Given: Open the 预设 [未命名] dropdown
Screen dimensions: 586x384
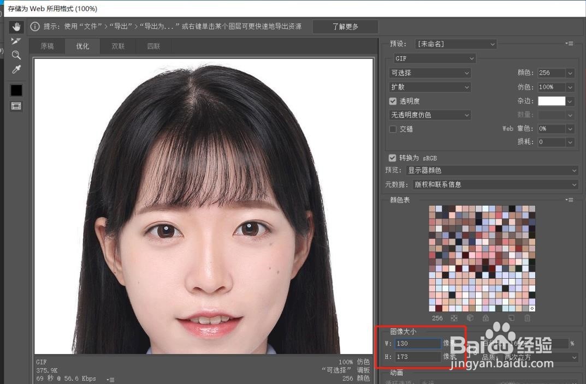Looking at the screenshot, I should tap(456, 44).
